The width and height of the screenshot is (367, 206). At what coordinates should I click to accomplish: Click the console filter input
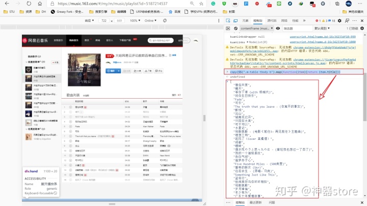[x=297, y=28]
